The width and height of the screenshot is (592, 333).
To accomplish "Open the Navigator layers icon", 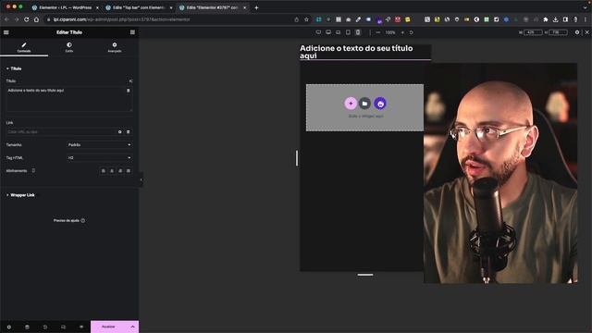I will 27,327.
